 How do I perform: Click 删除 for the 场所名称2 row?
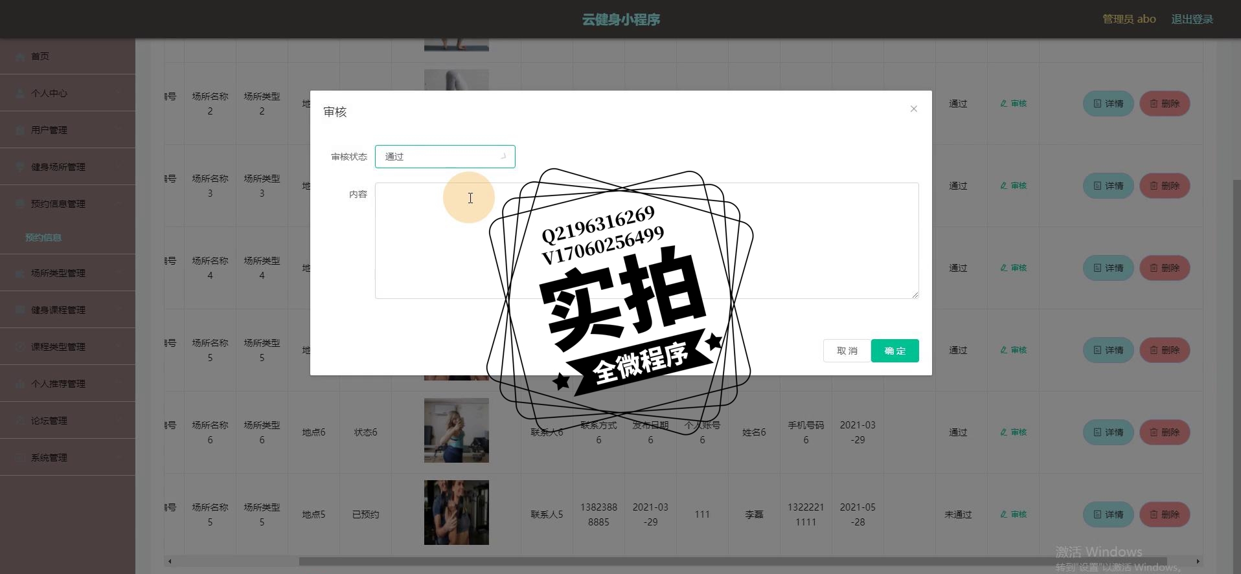tap(1165, 104)
